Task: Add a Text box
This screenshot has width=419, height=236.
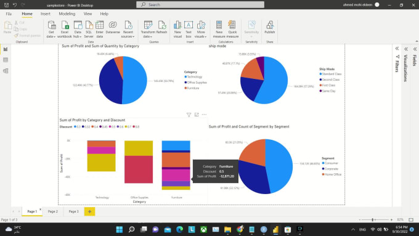Action: [x=189, y=30]
